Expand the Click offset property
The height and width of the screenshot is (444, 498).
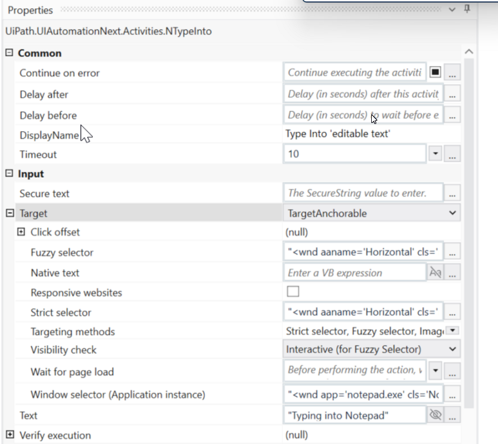pos(21,232)
